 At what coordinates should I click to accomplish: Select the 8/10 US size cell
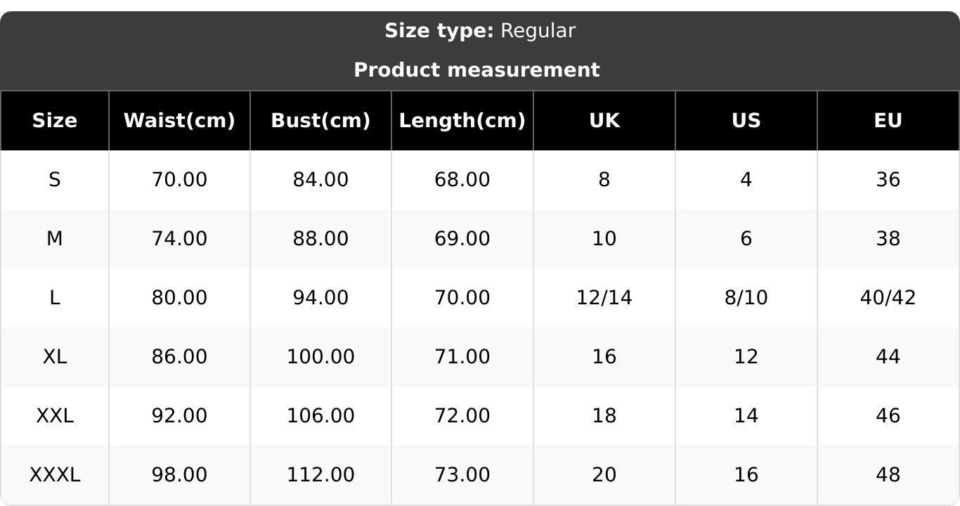coord(746,298)
